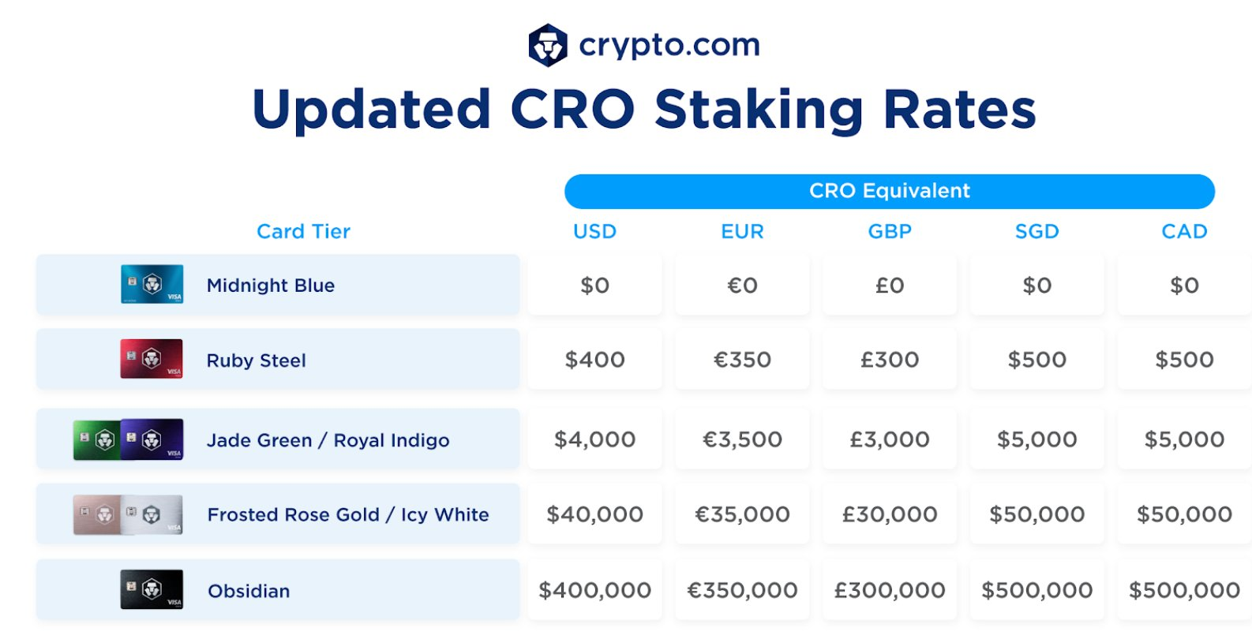1252x639 pixels.
Task: Click the CRO Equivalent blue banner
Action: (890, 191)
